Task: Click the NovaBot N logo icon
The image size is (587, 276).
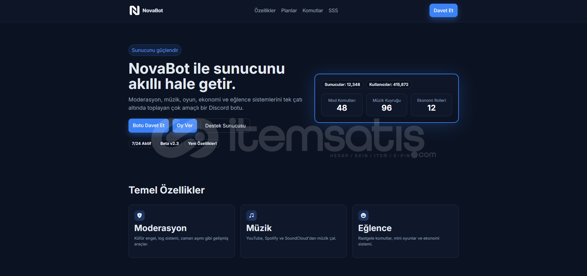Action: [135, 10]
